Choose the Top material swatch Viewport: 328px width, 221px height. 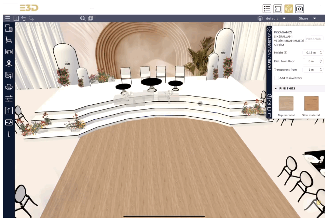tap(286, 103)
